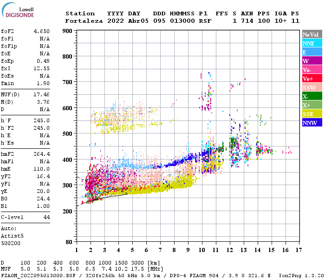This screenshot has width=325, height=279.
Task: Click the 80 km axis label
Action: (69, 242)
